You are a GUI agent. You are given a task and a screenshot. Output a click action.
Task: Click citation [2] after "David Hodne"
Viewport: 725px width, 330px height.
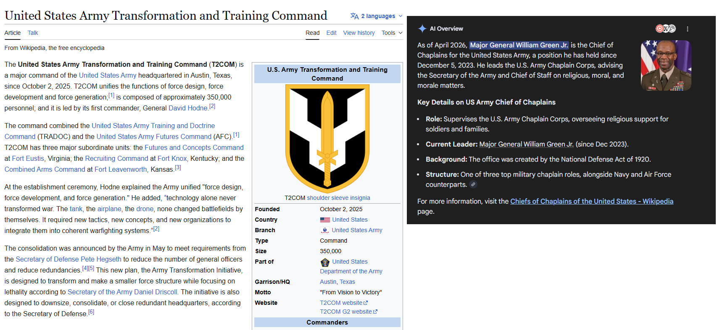212,106
